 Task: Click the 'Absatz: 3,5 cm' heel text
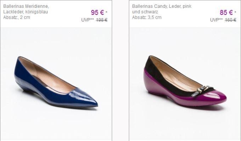coord(147,17)
